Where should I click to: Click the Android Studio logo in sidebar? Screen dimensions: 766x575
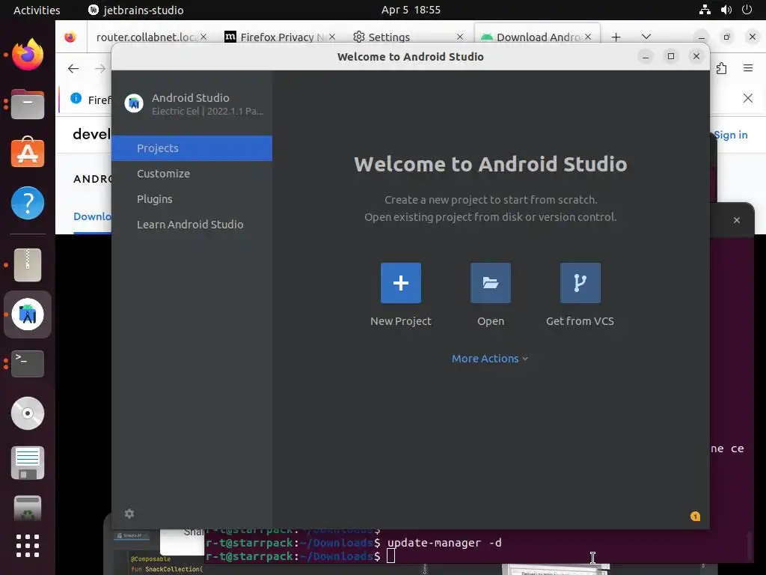134,103
